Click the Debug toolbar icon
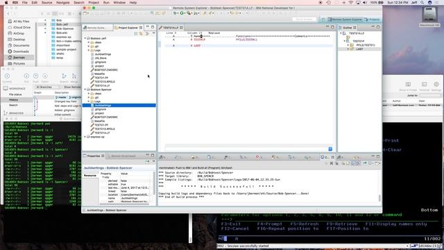444x250 pixels. point(175,13)
